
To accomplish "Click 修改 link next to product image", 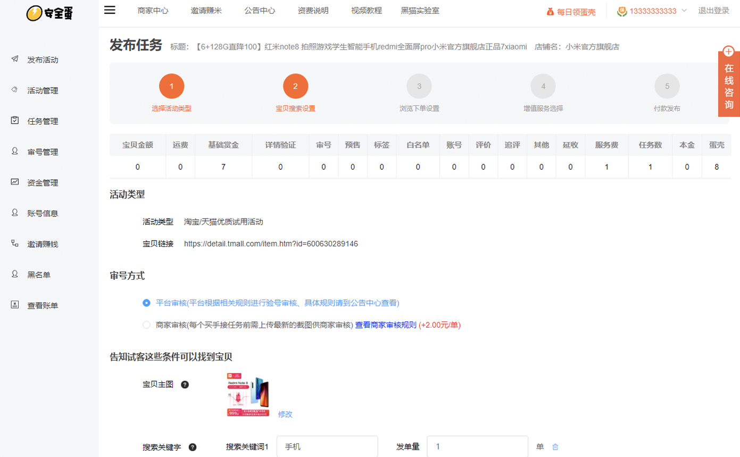I will point(285,414).
